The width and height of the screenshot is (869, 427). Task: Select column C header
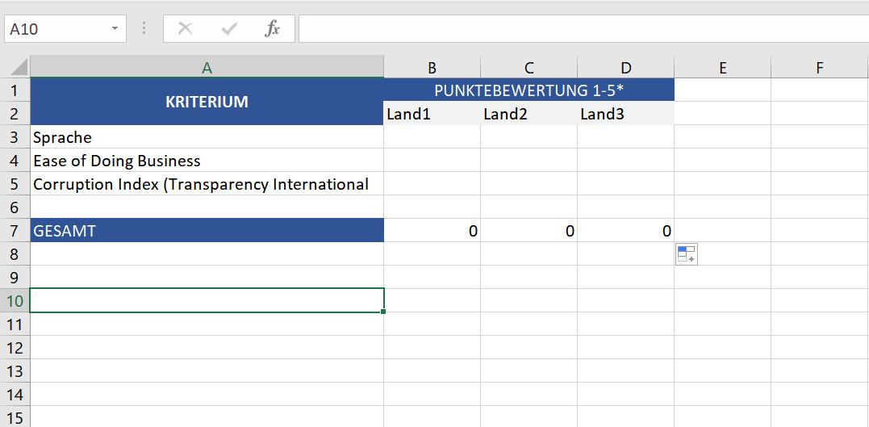[529, 68]
